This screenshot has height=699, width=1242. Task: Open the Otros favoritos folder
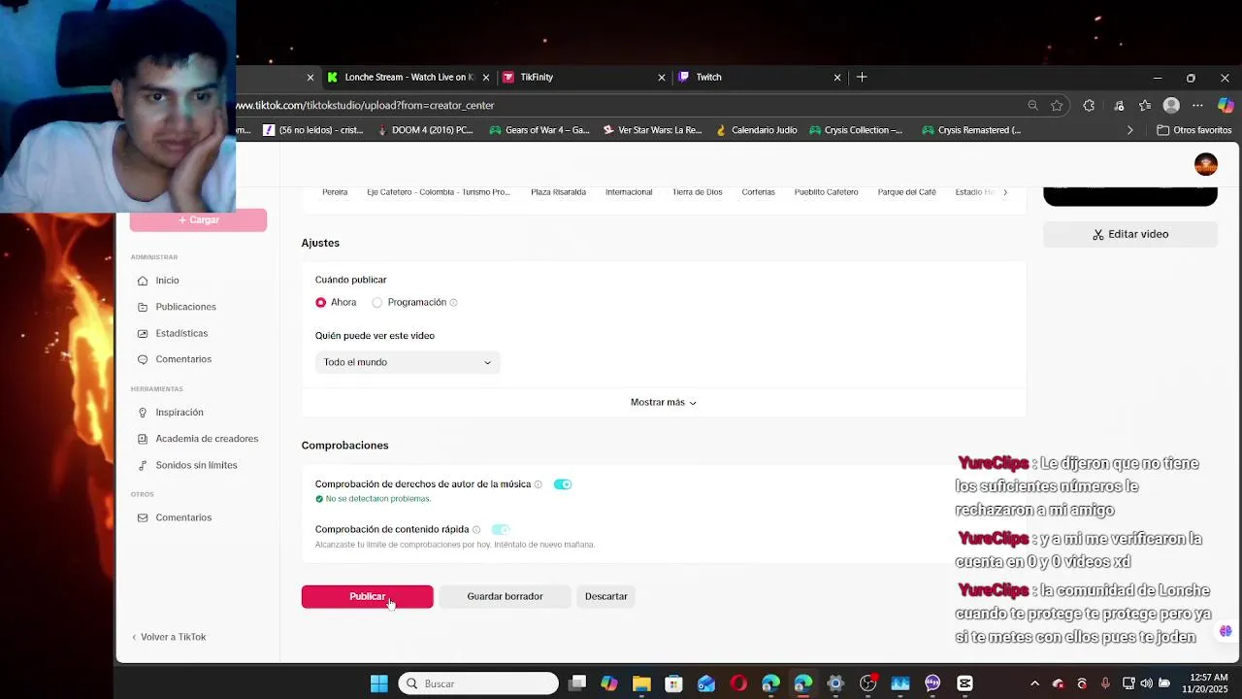tap(1194, 130)
